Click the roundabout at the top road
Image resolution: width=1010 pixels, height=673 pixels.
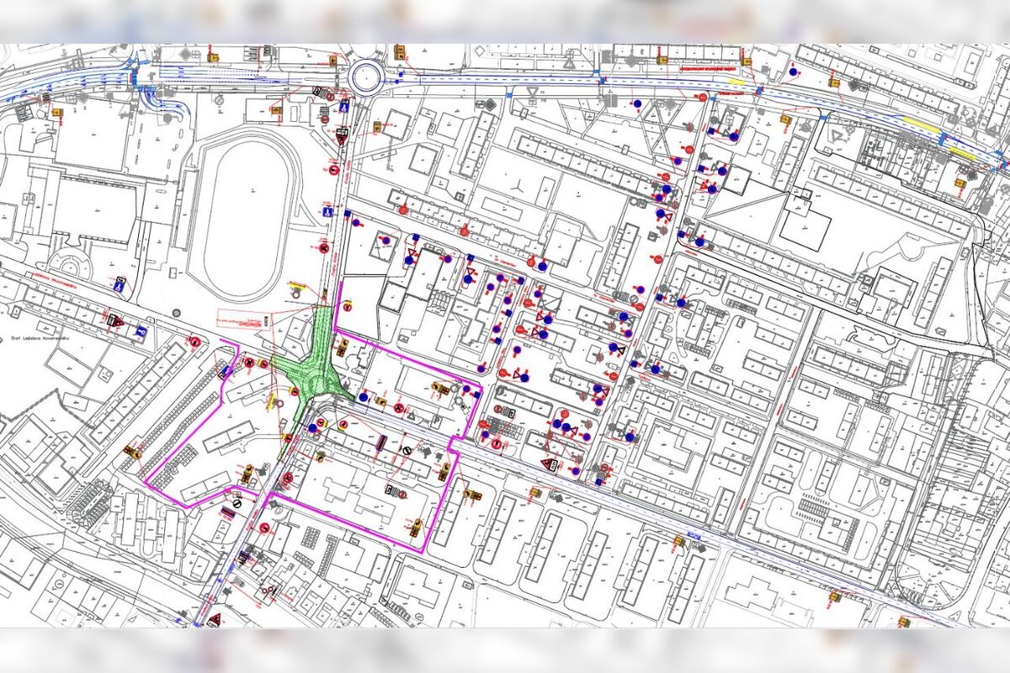click(x=367, y=78)
